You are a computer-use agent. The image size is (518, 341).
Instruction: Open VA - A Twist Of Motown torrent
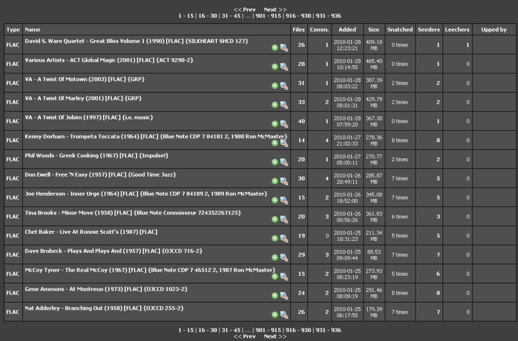coord(85,79)
